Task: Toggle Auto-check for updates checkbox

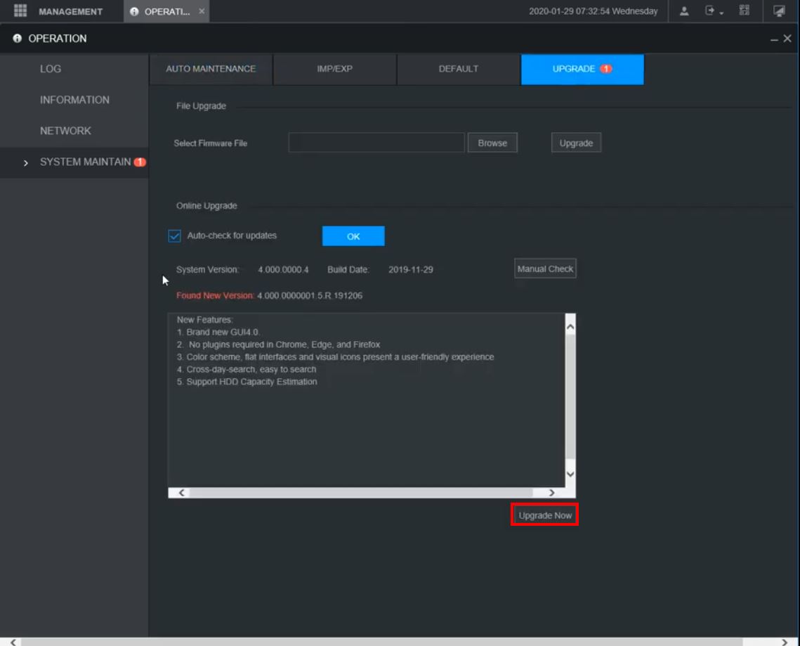Action: pos(175,236)
